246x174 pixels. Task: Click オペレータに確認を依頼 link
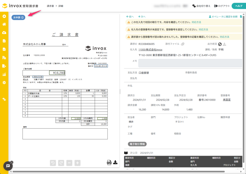pos(223,17)
